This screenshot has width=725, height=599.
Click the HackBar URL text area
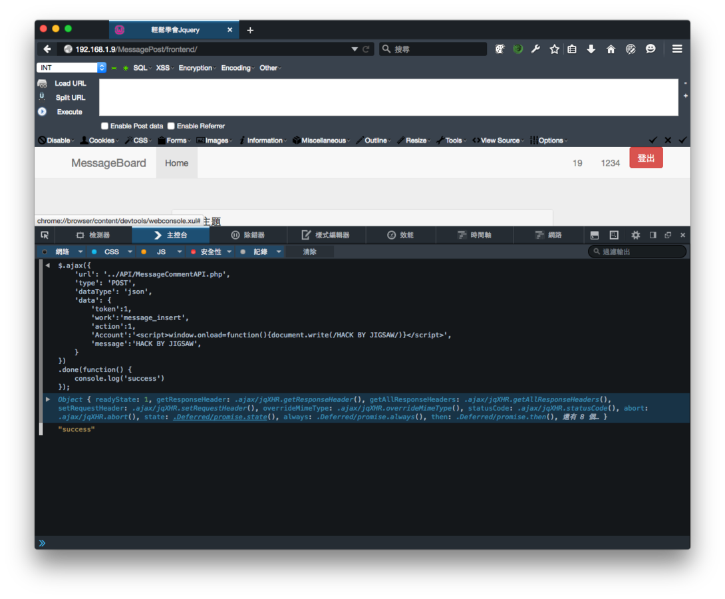(388, 97)
